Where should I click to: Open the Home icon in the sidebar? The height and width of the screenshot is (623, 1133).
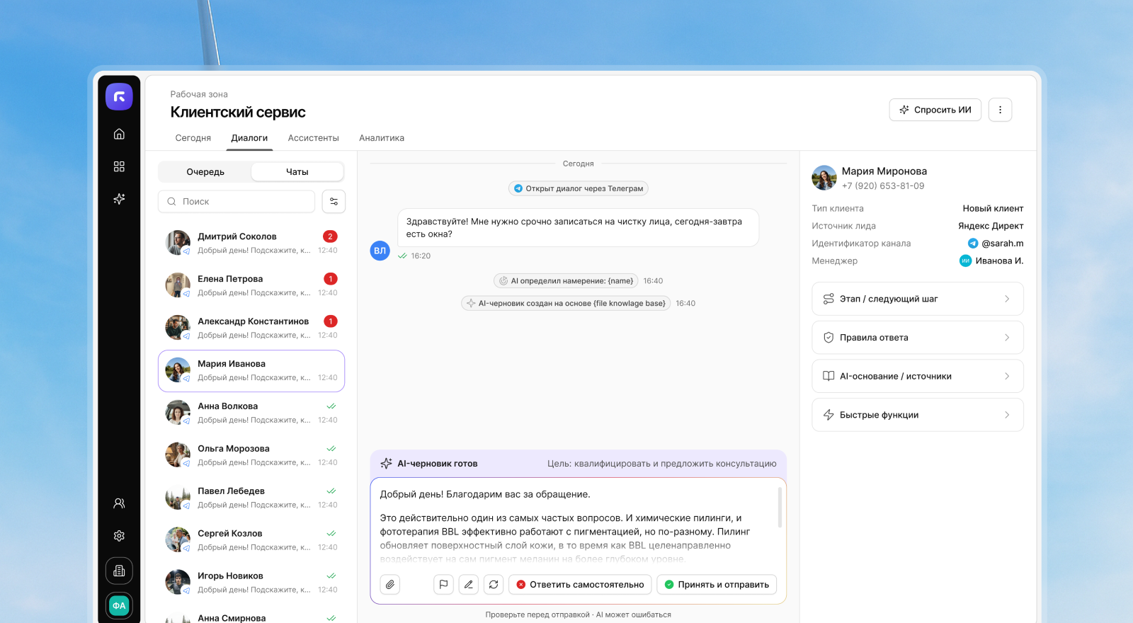point(119,134)
